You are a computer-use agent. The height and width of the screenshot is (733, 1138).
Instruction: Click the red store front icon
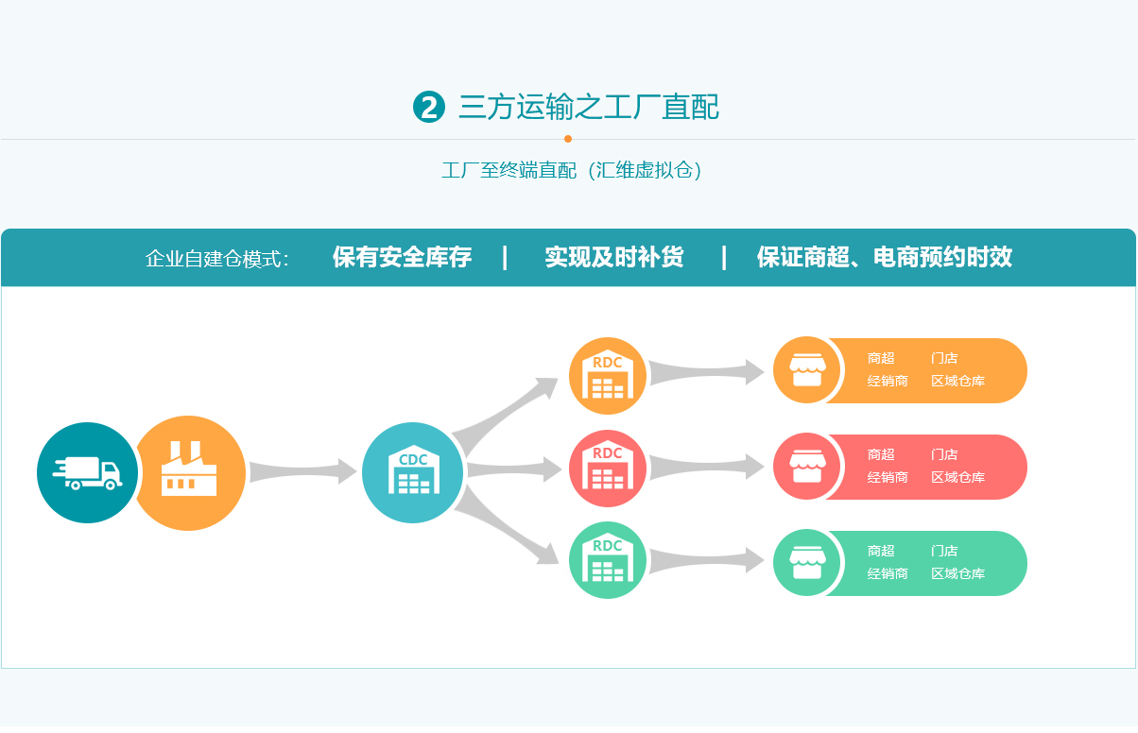[807, 468]
